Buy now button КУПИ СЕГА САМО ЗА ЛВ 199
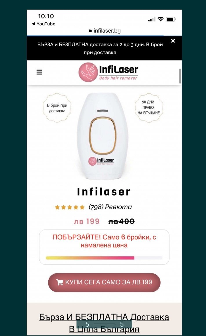The height and width of the screenshot is (336, 206). tap(104, 282)
